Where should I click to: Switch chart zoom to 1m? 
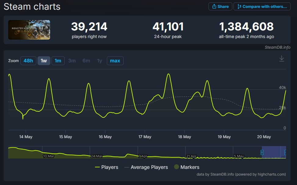pos(58,61)
